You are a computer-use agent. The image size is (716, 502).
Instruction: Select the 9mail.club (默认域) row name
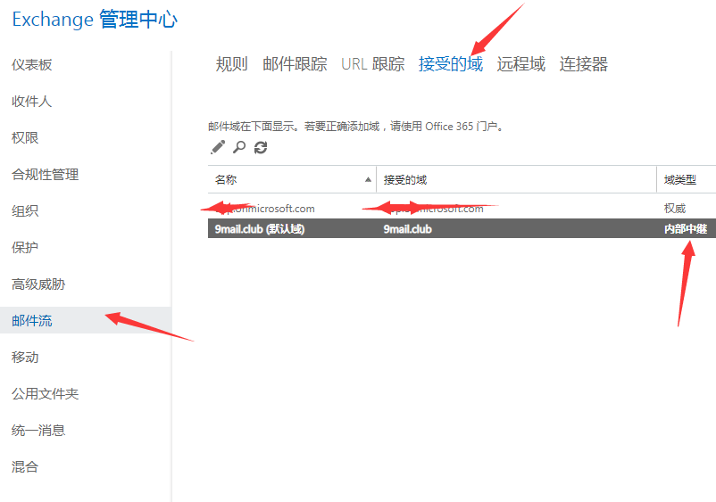(x=260, y=229)
